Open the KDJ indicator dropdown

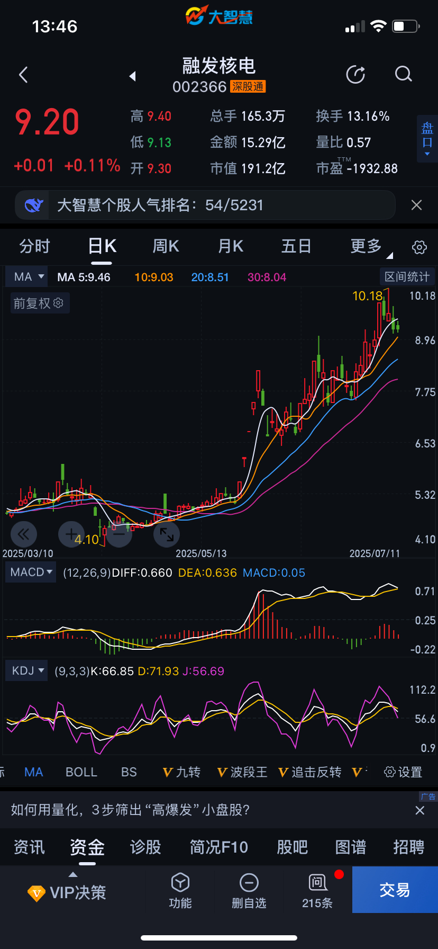tap(26, 671)
